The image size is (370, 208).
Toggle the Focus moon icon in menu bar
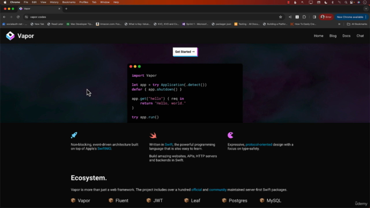pyautogui.click(x=326, y=2)
